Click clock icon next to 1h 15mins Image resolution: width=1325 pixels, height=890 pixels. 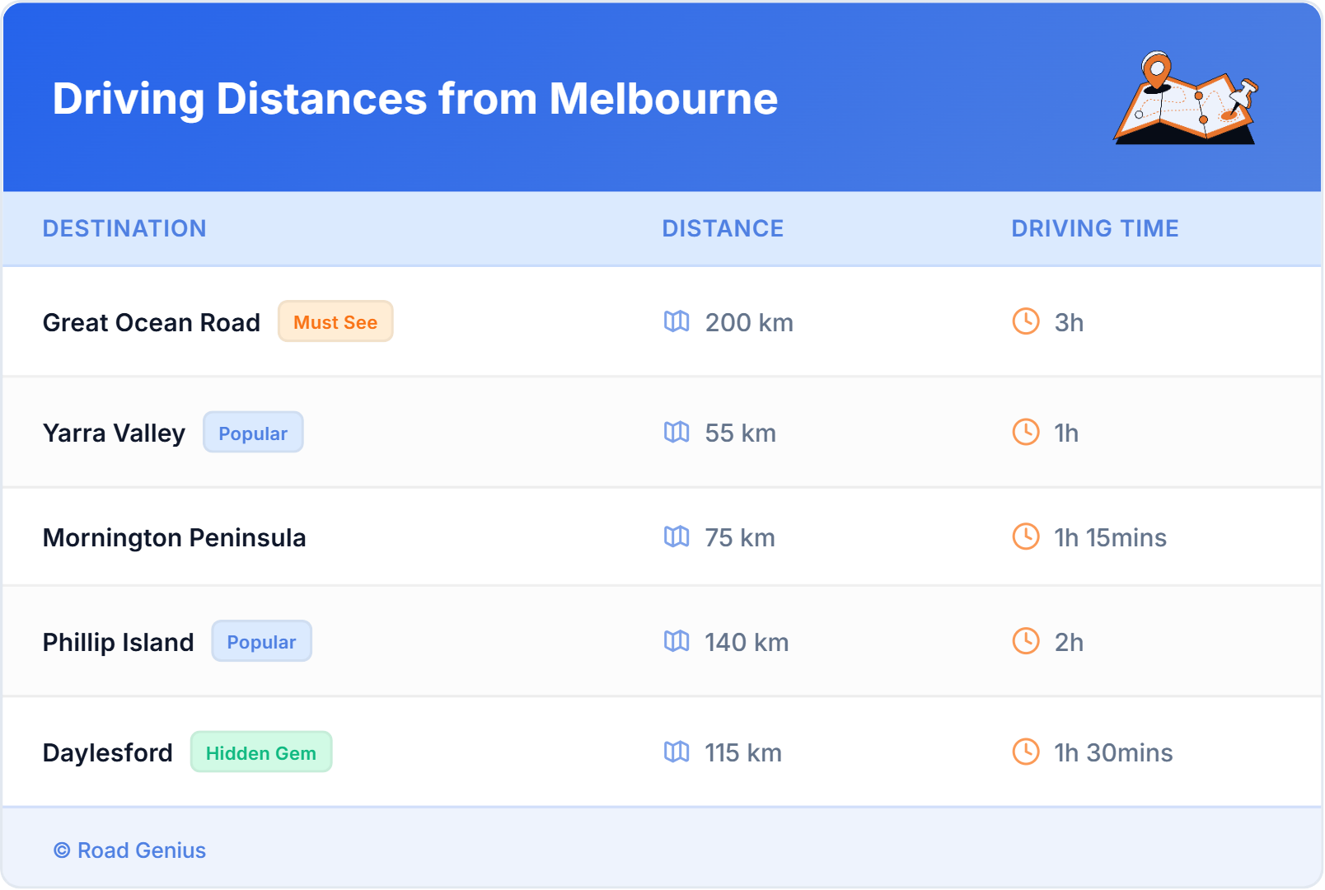tap(1025, 536)
